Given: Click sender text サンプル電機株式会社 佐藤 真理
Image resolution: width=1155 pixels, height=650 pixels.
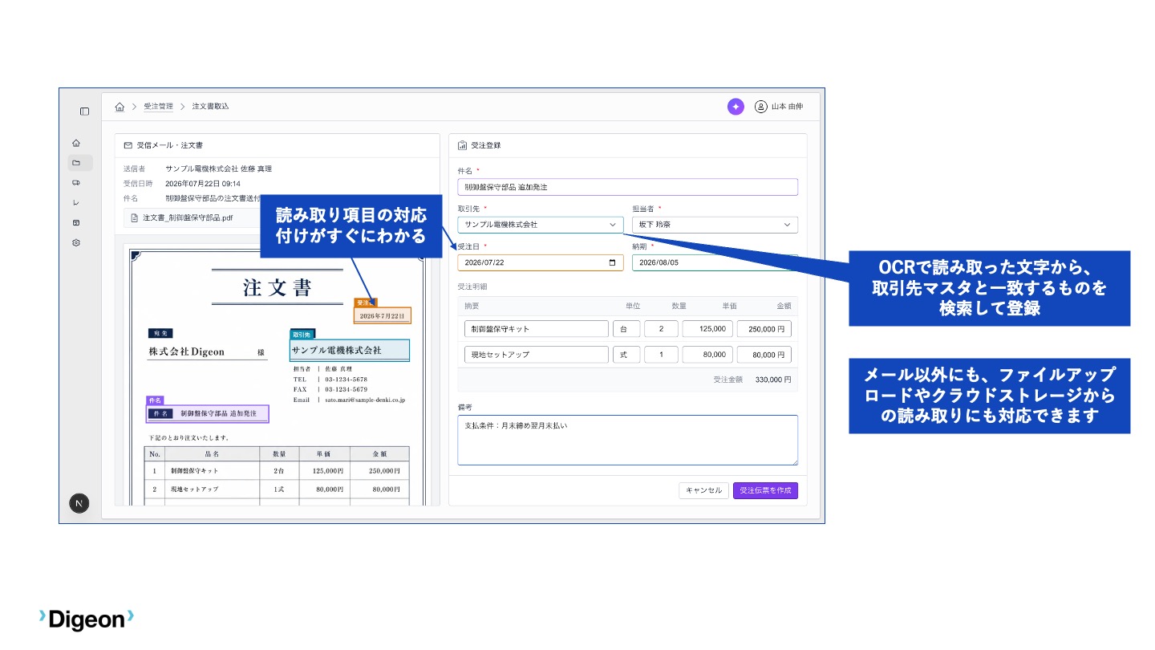Looking at the screenshot, I should [x=219, y=169].
